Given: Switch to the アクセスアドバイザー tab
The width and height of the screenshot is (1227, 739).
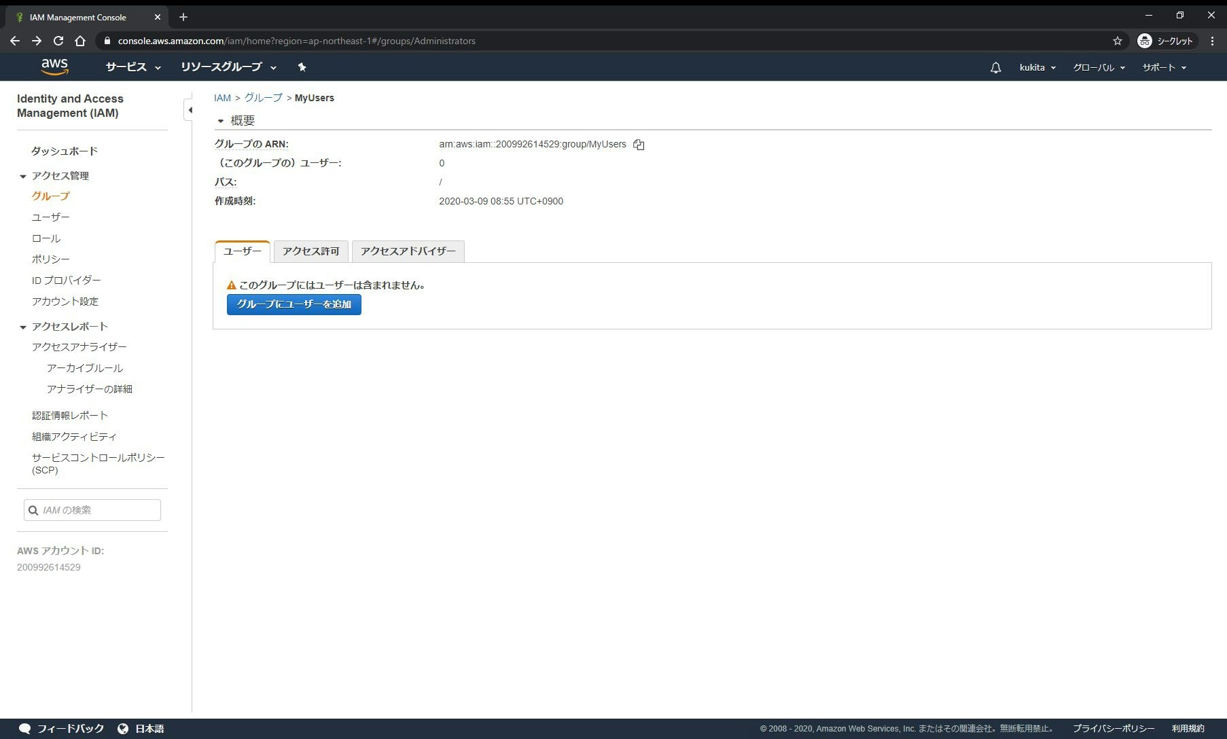Looking at the screenshot, I should click(x=408, y=251).
